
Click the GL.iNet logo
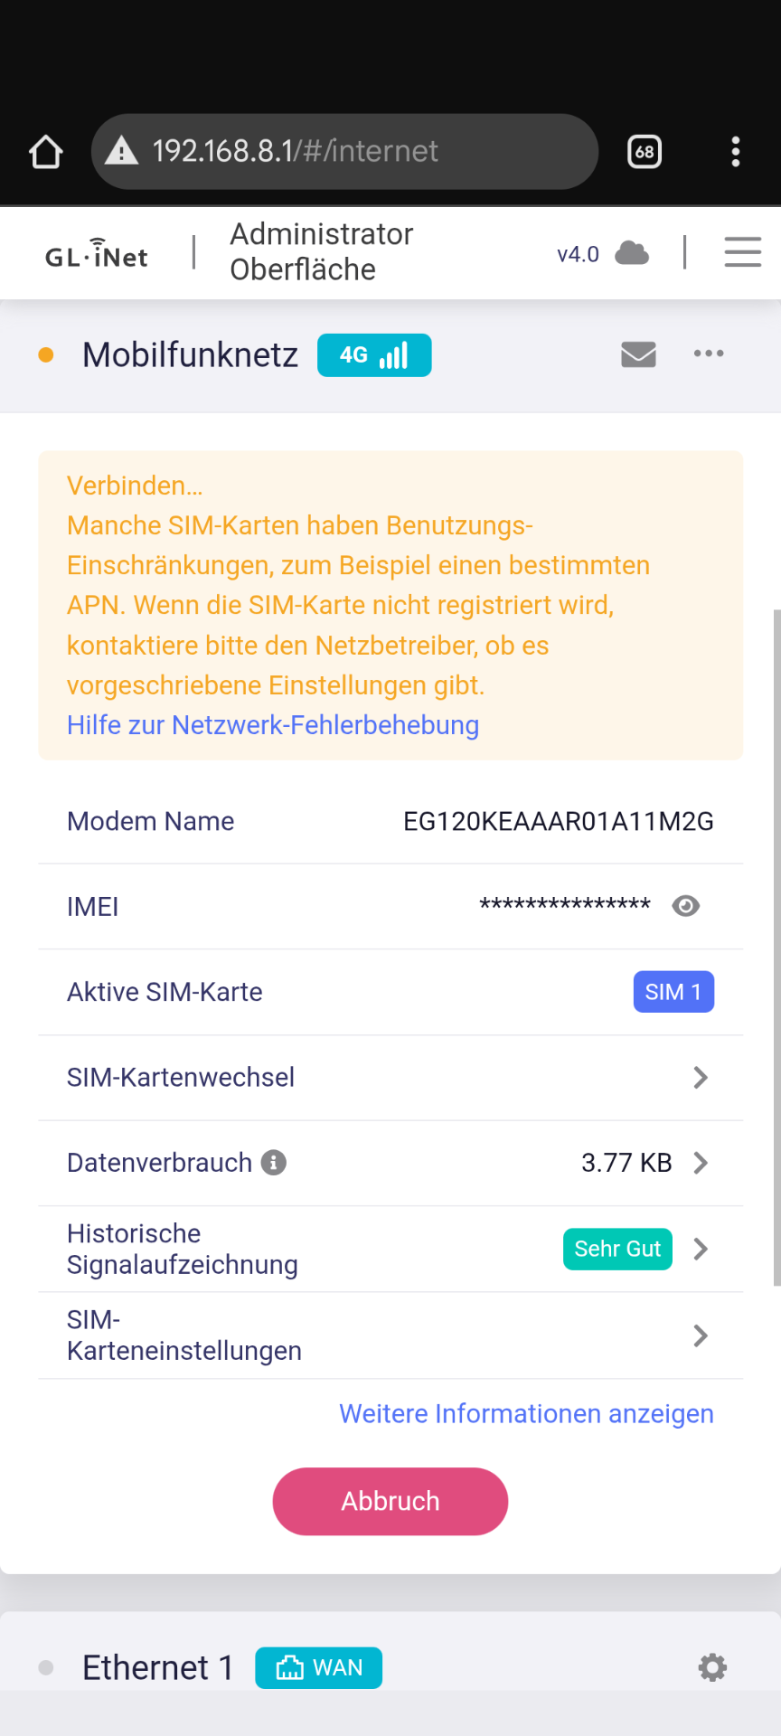click(x=97, y=254)
